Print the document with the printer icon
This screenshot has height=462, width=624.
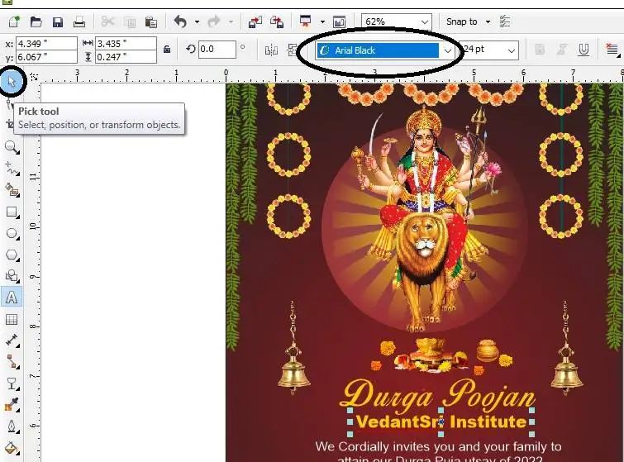79,21
